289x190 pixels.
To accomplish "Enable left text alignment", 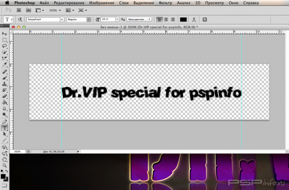I will click(x=159, y=20).
